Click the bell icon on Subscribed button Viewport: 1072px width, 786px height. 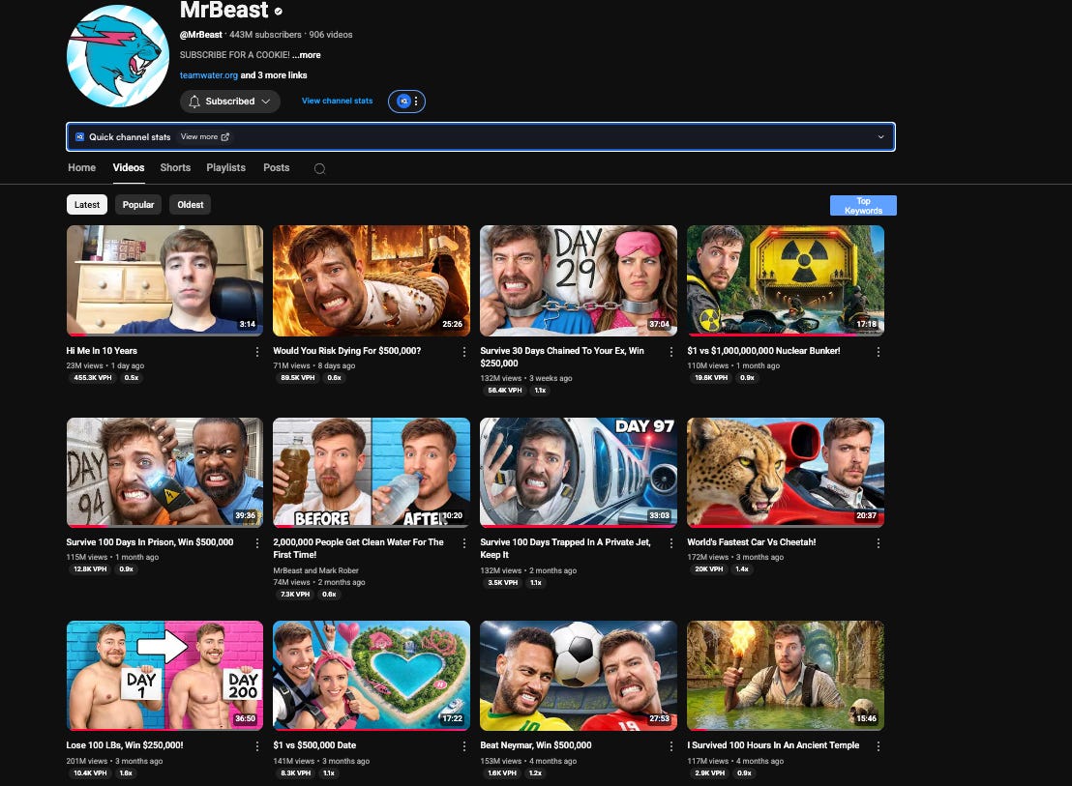pyautogui.click(x=194, y=102)
